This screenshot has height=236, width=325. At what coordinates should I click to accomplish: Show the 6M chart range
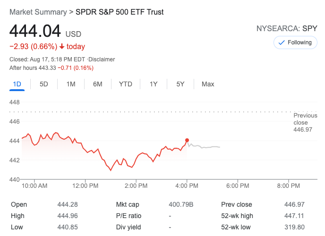(98, 84)
